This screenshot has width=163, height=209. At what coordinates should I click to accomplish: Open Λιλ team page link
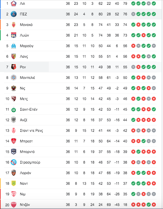pos(23,3)
